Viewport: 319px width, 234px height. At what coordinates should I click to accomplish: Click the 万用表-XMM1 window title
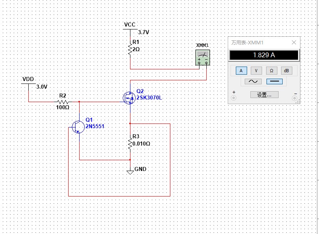[x=248, y=42]
